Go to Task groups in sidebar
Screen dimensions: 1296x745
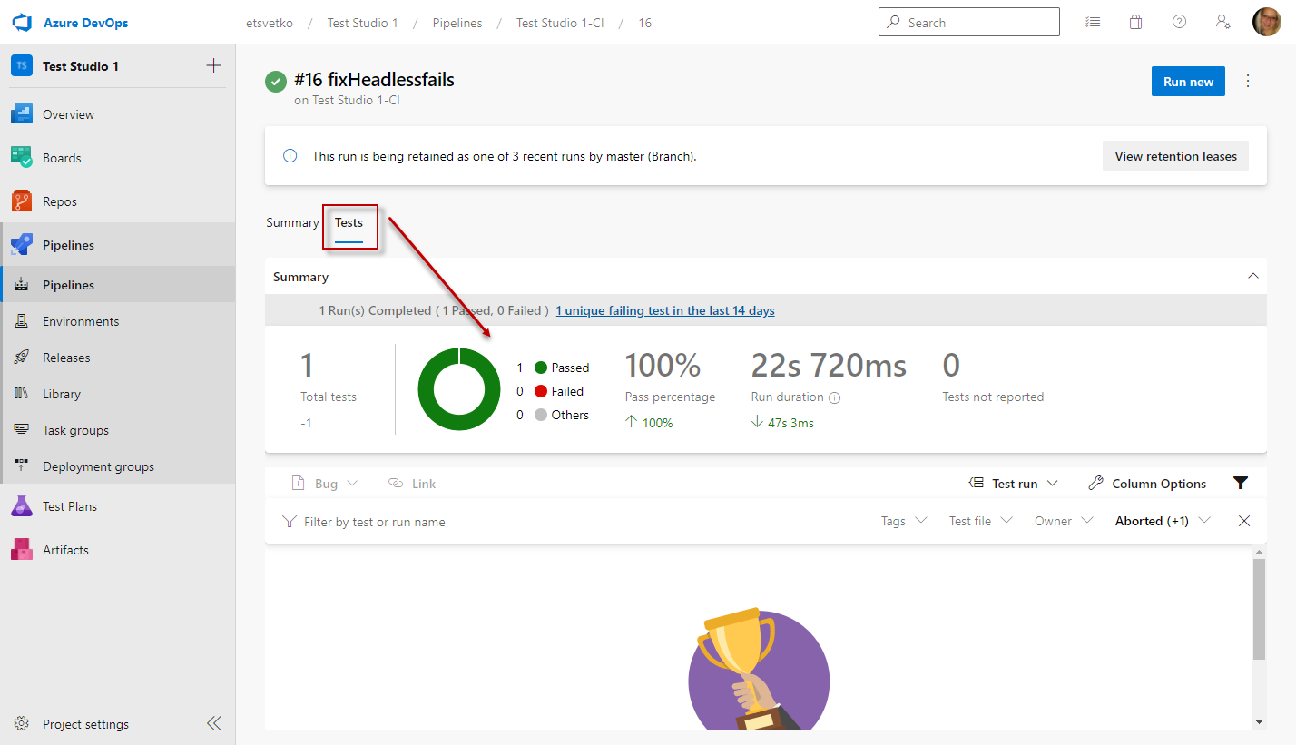(x=118, y=430)
